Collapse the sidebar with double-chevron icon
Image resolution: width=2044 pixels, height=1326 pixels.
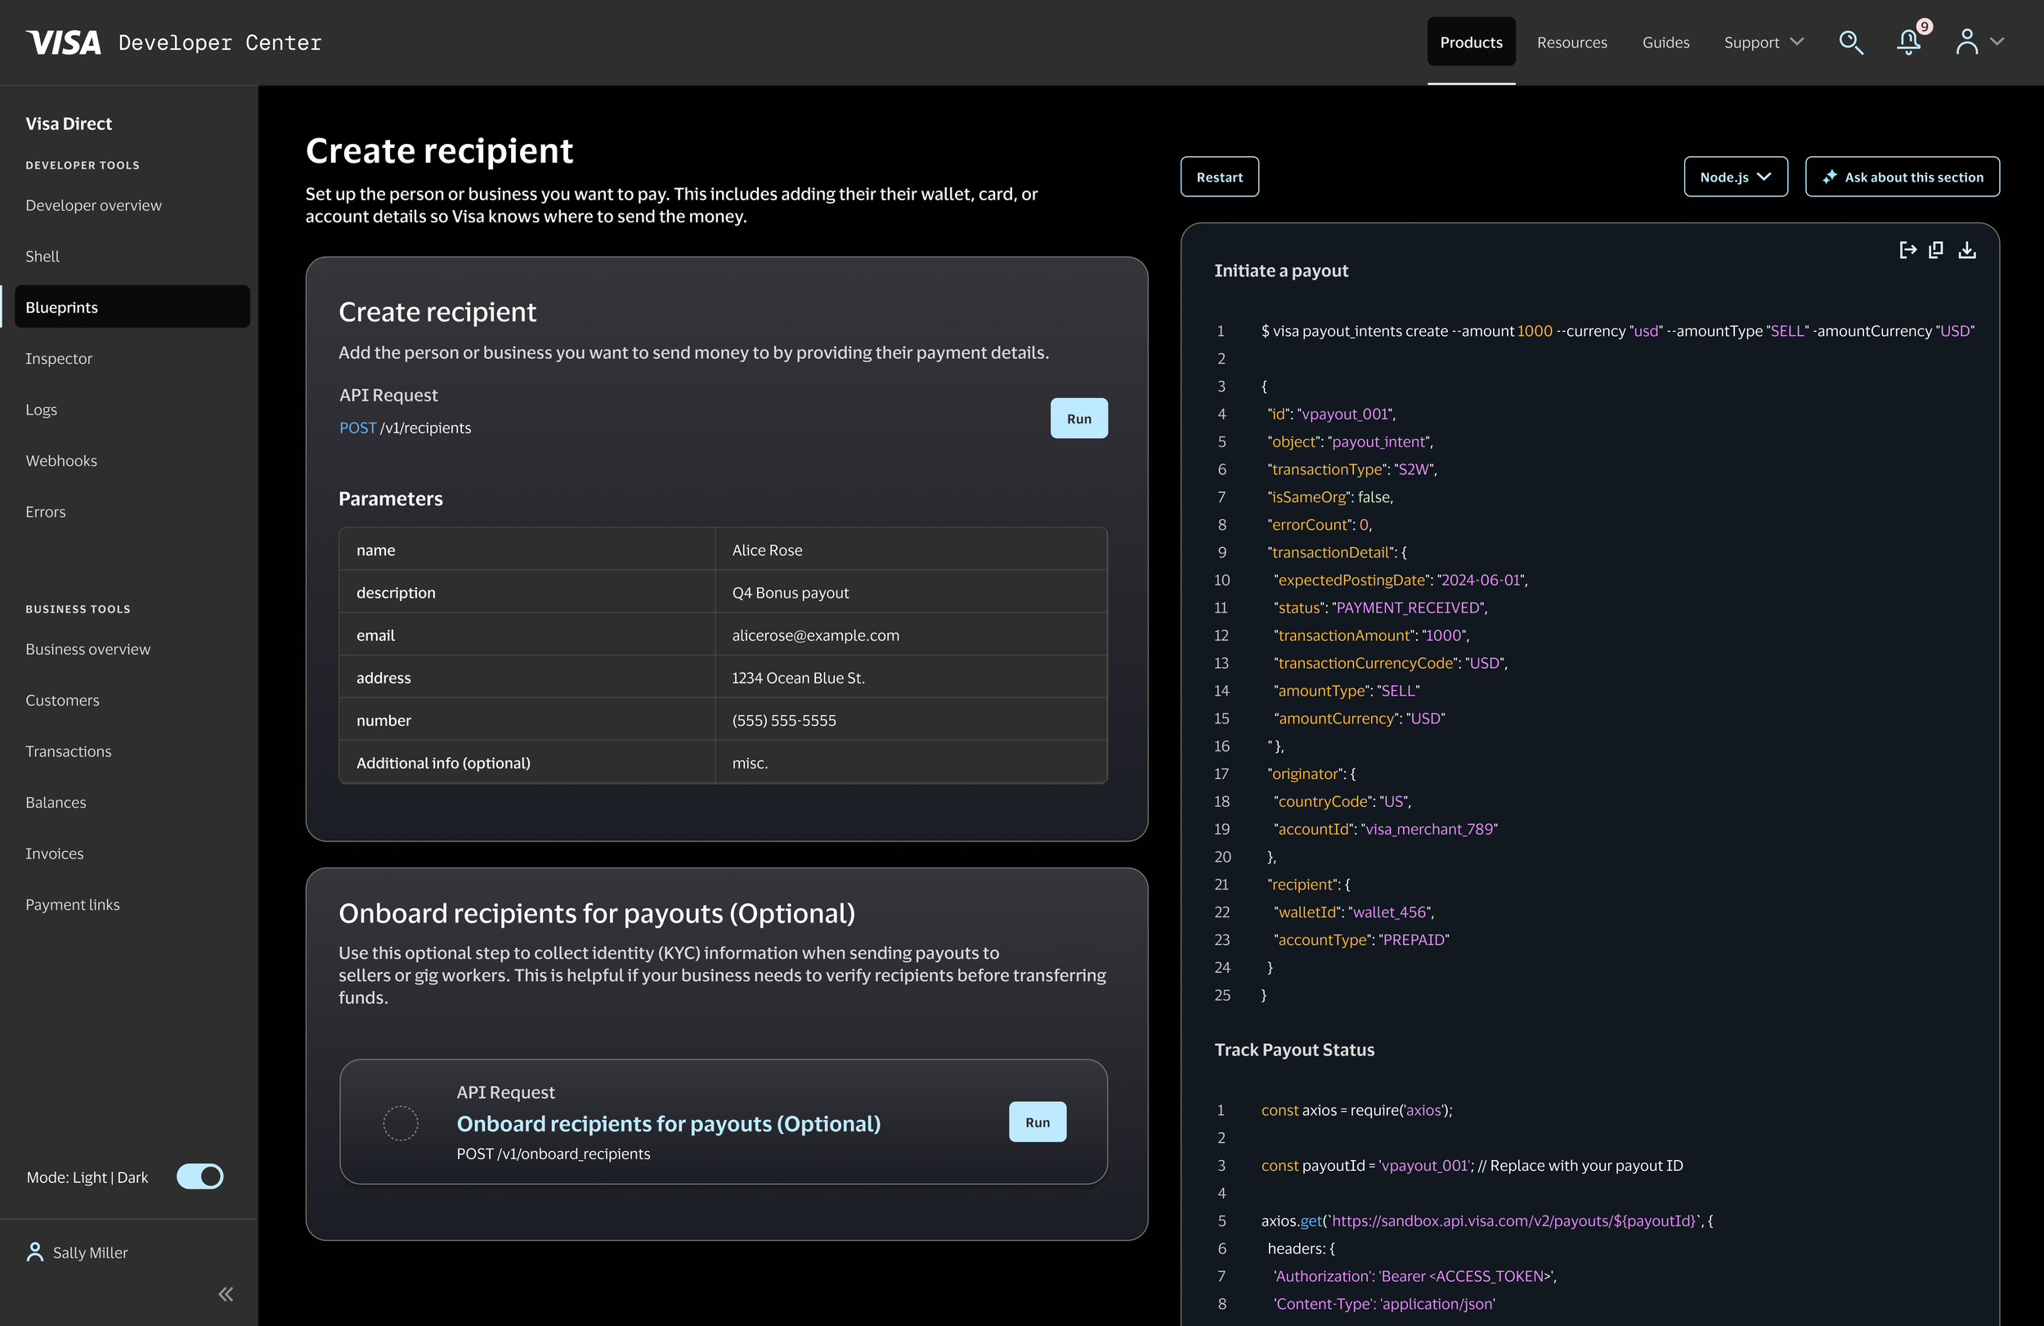point(226,1293)
